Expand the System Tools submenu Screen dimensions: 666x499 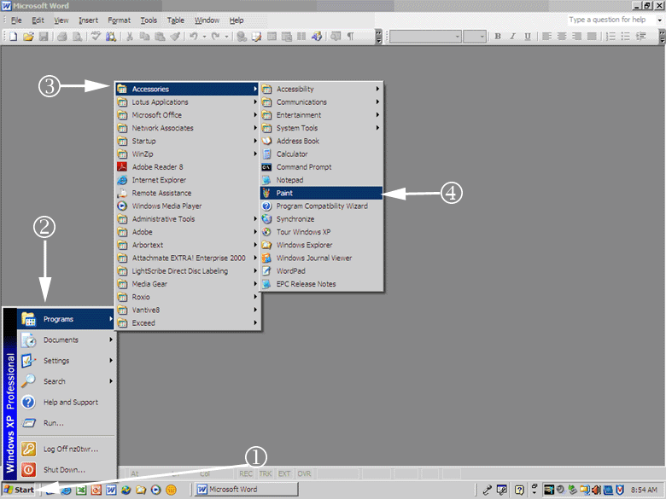coord(296,128)
